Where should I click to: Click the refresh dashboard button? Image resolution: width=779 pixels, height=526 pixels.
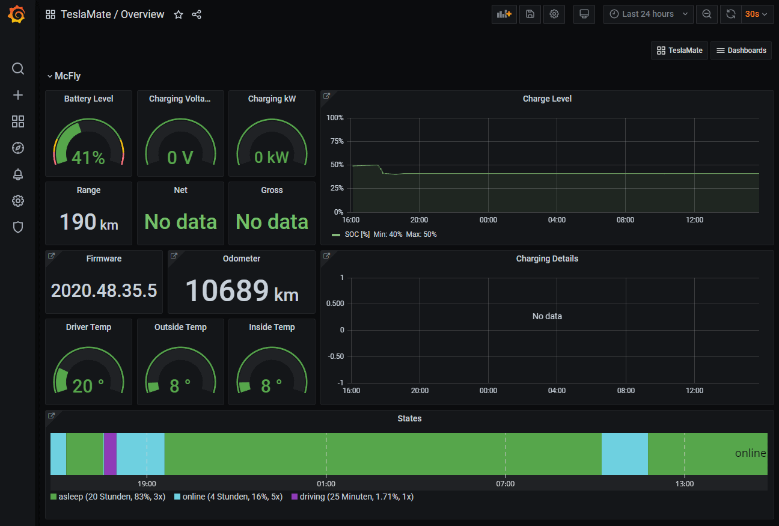click(x=730, y=14)
